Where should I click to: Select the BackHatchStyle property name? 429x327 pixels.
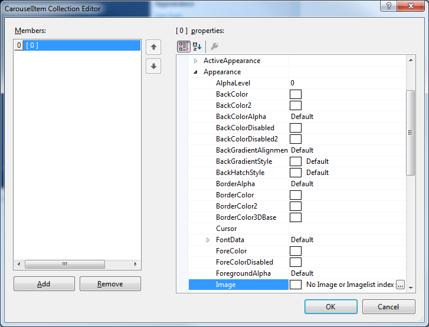(x=240, y=173)
